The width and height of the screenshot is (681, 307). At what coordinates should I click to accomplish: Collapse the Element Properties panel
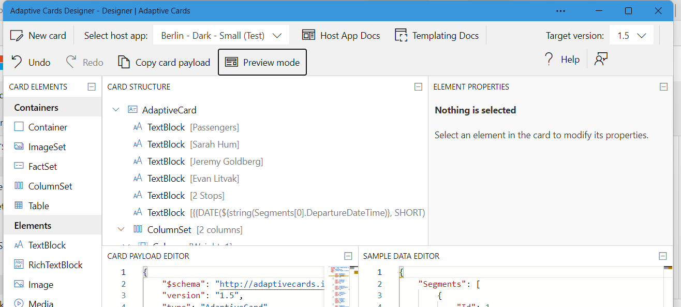(x=664, y=87)
